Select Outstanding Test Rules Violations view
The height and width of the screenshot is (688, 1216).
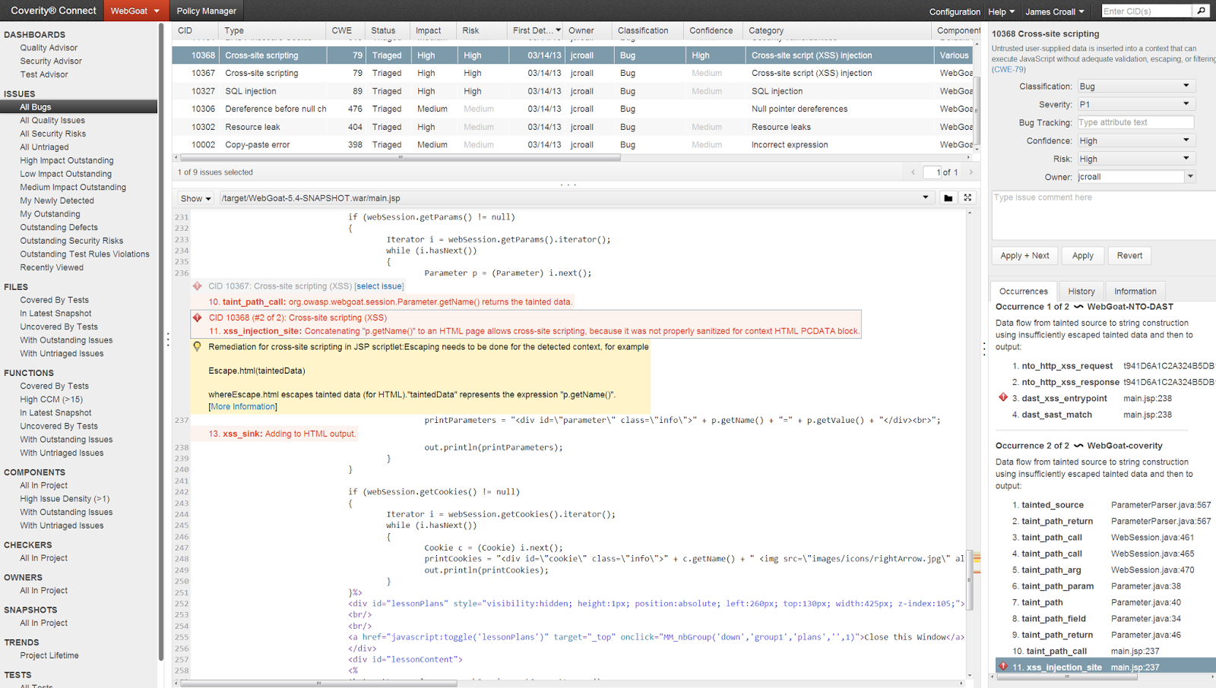85,254
